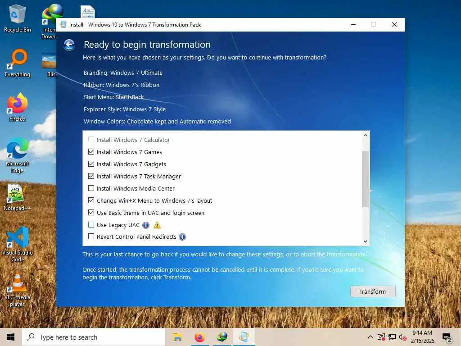
Task: Open Firefox from the taskbar
Action: (x=199, y=337)
